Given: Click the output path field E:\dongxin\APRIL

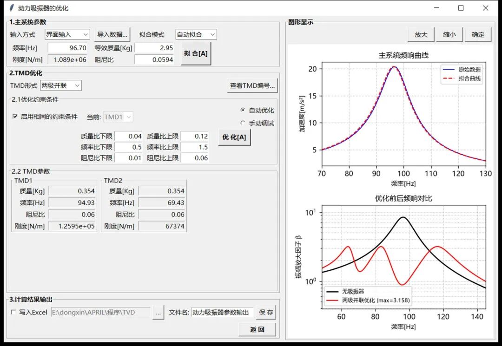Looking at the screenshot, I should pyautogui.click(x=100, y=313).
